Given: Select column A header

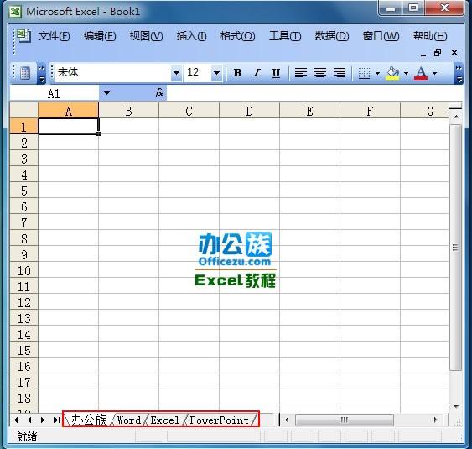Looking at the screenshot, I should (69, 111).
